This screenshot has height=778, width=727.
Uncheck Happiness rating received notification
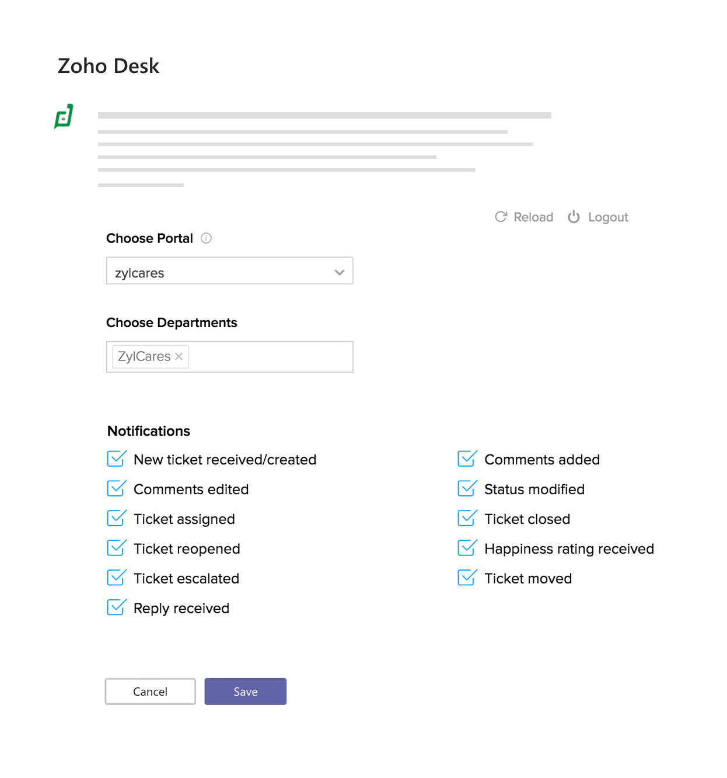pyautogui.click(x=467, y=548)
